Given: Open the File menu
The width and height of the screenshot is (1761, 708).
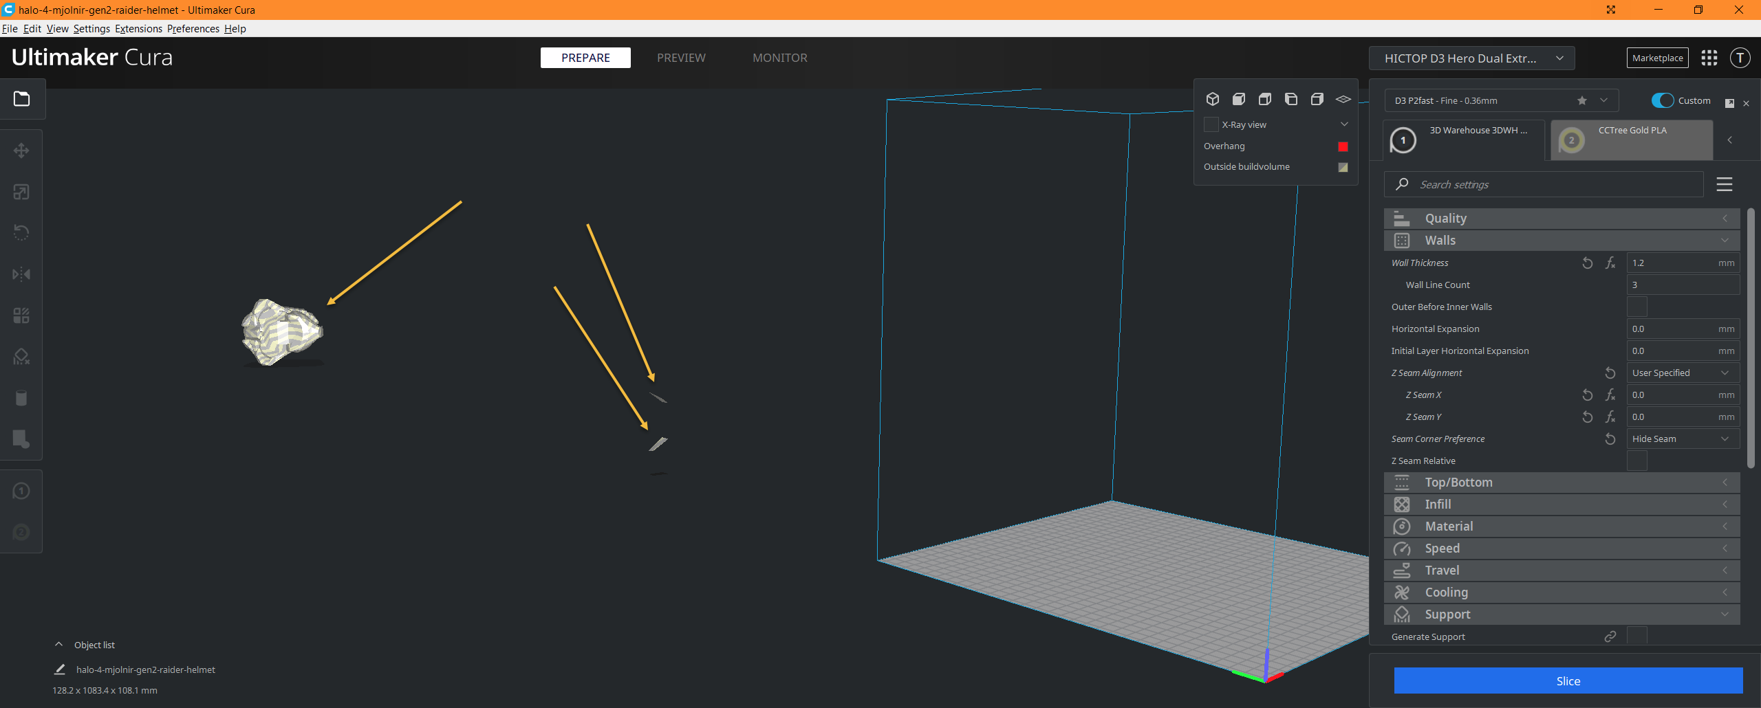Looking at the screenshot, I should click(x=10, y=29).
